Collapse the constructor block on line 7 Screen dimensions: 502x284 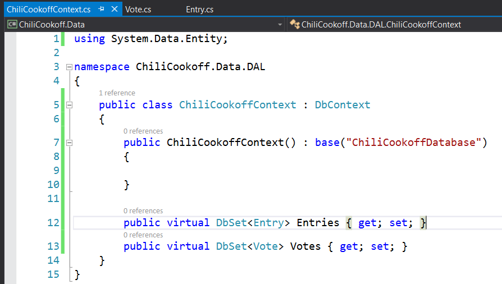coord(69,143)
